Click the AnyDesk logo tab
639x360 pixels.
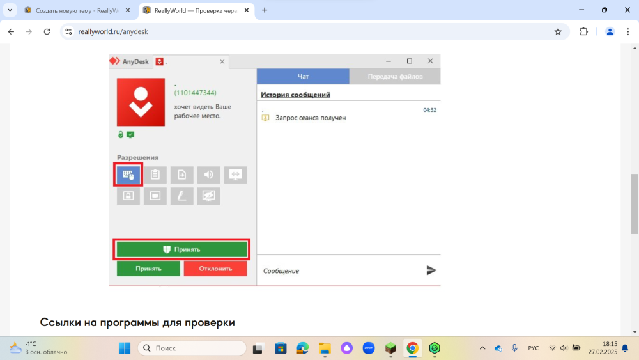coord(130,61)
